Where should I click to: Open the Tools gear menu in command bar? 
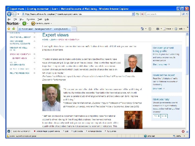pyautogui.click(x=179, y=29)
